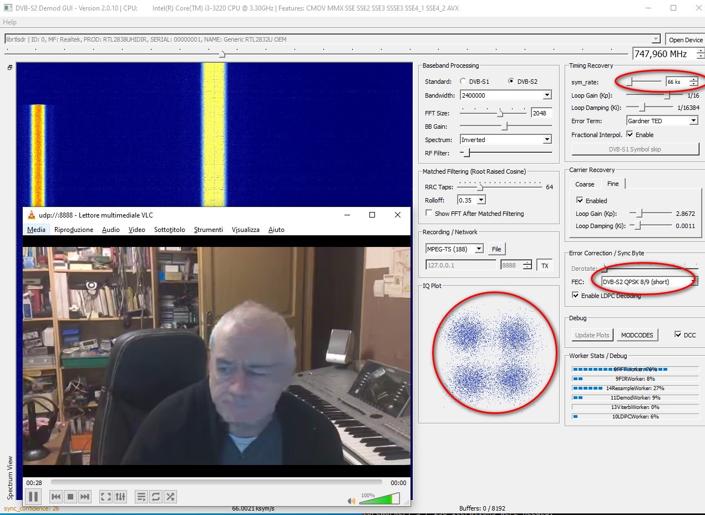Screen dimensions: 705x515
Task: Open the Strumenti menu in VLC
Action: click(x=208, y=230)
